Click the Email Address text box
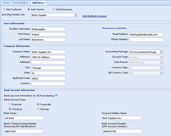 146,34
